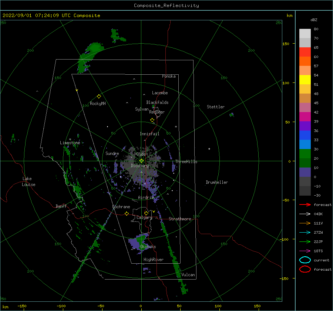The height and width of the screenshot is (311, 333).
Task: Click the Okotoks label
Action: point(148,247)
